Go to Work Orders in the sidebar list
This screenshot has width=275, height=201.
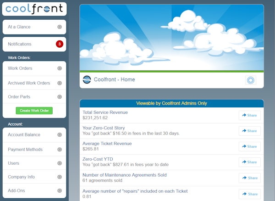click(34, 68)
